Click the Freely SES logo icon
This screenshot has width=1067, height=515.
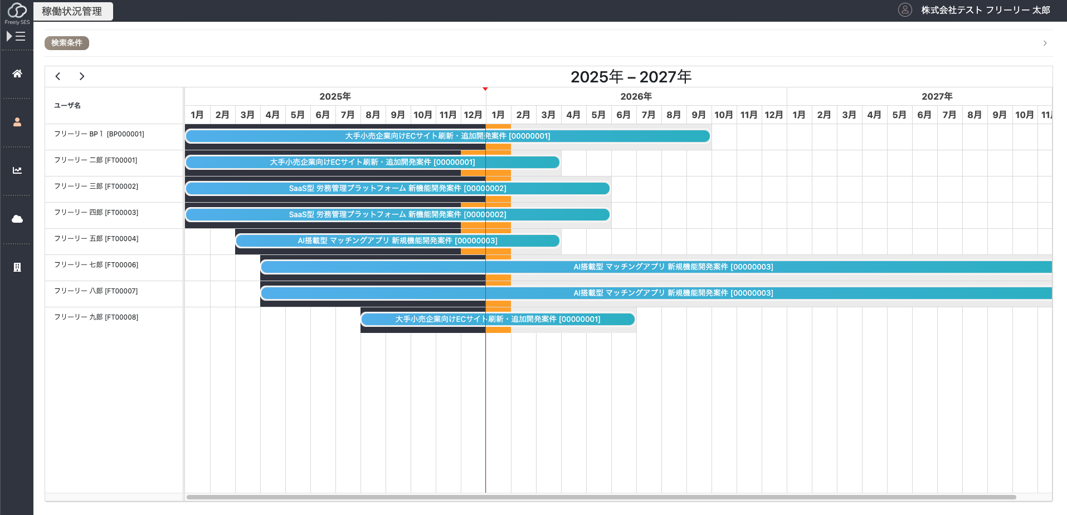point(17,11)
